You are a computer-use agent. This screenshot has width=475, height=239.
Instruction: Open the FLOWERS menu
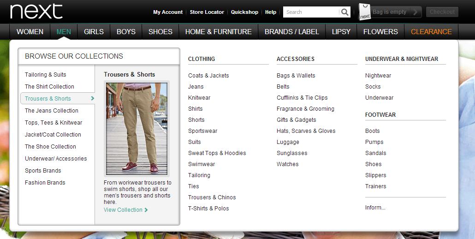pyautogui.click(x=380, y=31)
